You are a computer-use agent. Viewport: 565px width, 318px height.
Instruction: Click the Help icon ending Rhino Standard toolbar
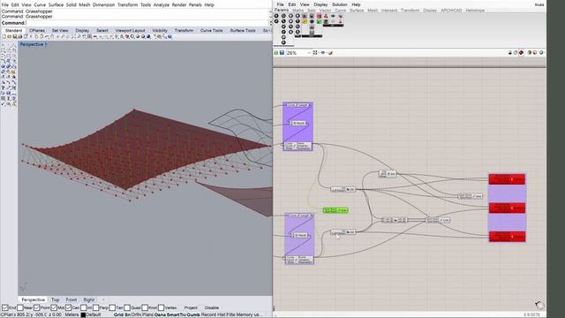pos(169,36)
